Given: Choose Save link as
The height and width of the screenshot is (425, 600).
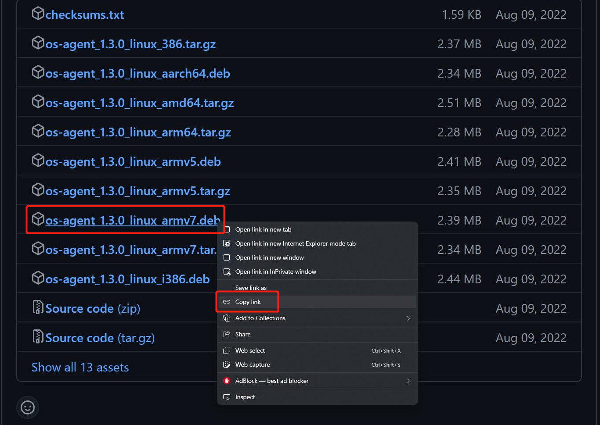Looking at the screenshot, I should (x=317, y=288).
